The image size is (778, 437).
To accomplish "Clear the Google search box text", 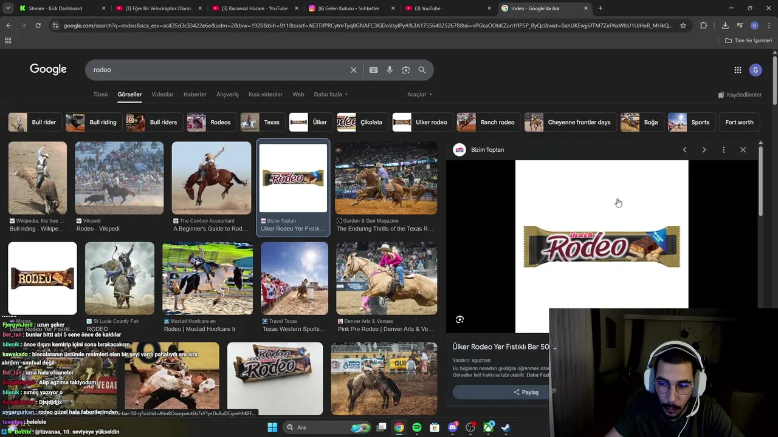I will tap(353, 70).
